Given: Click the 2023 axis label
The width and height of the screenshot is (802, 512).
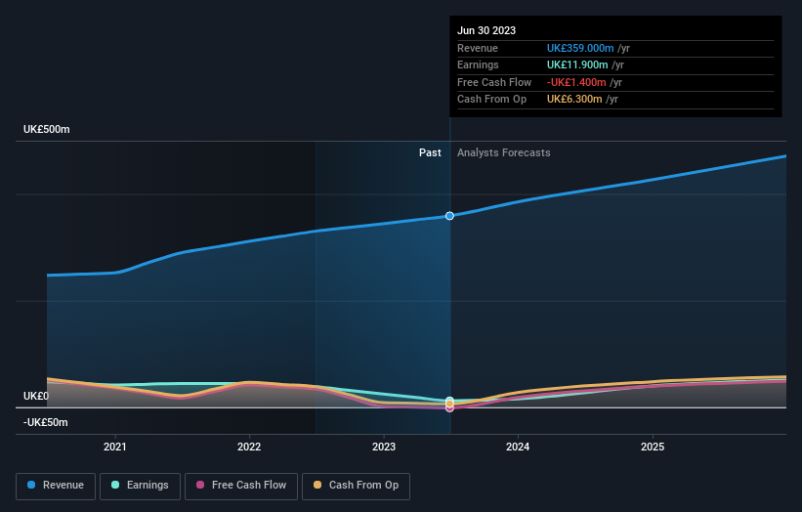Looking at the screenshot, I should 384,448.
